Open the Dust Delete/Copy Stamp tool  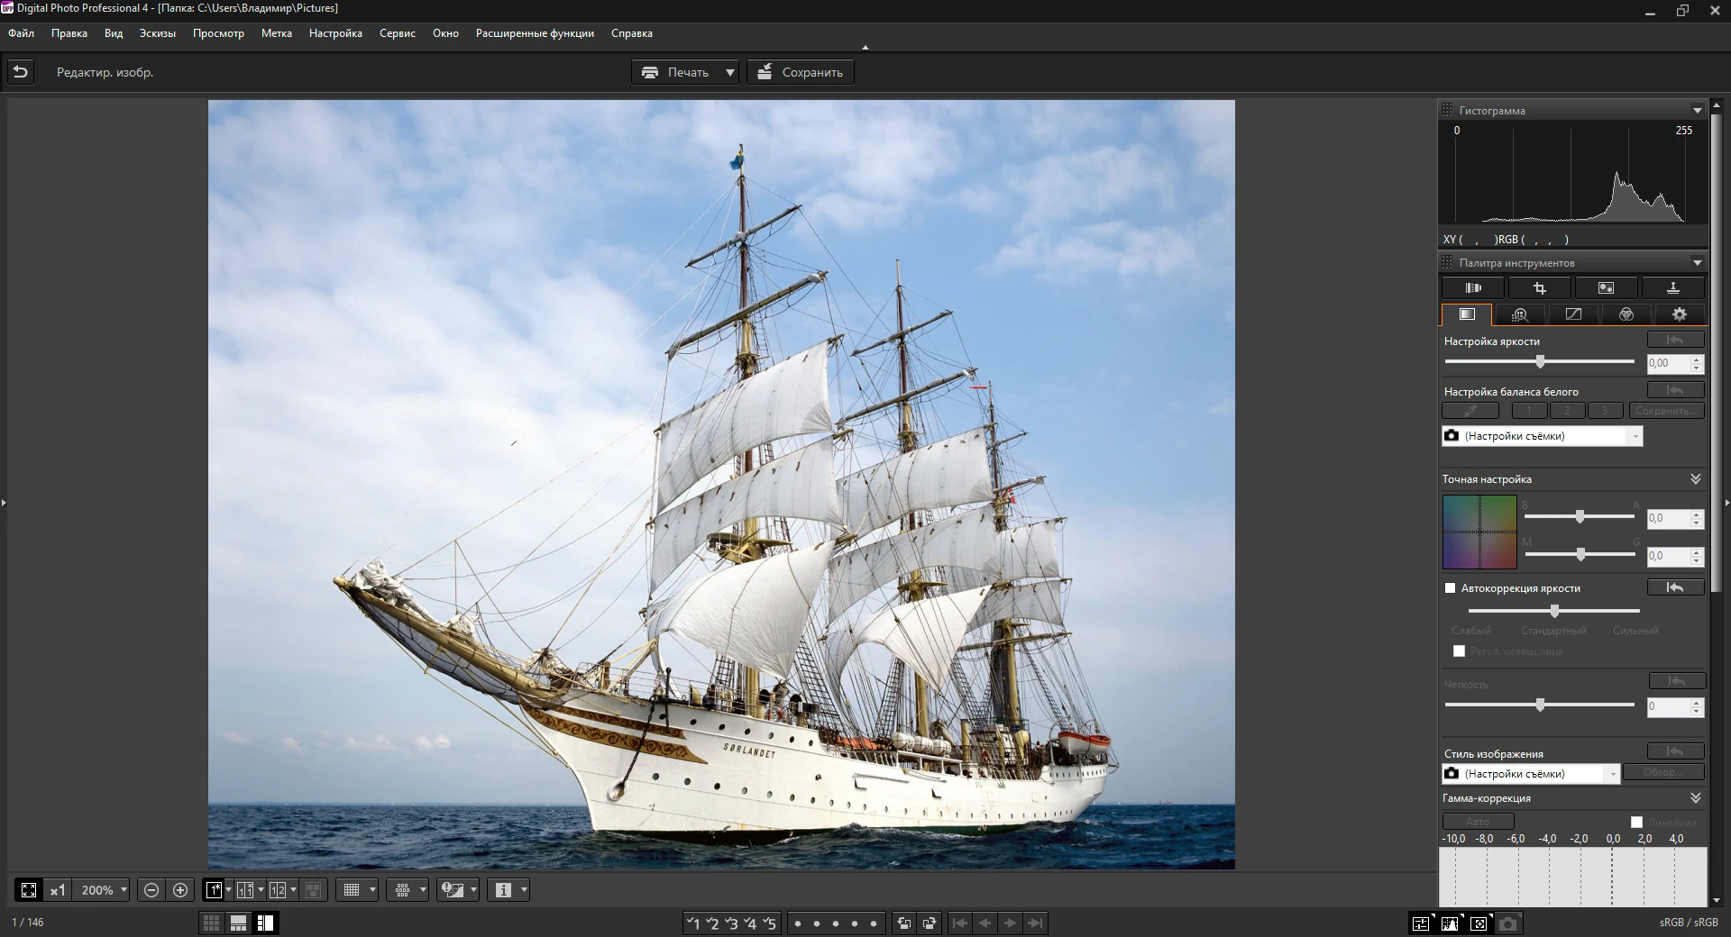(x=1672, y=287)
